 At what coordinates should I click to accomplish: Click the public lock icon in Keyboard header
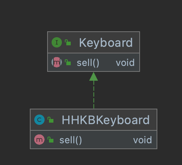[68, 42]
